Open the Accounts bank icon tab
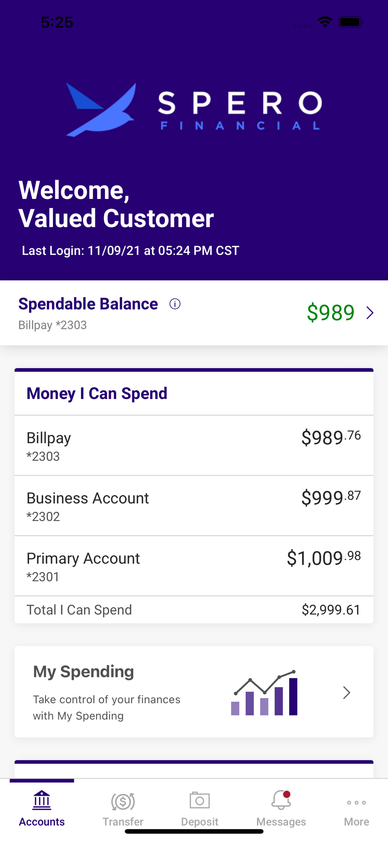This screenshot has width=388, height=841. pyautogui.click(x=42, y=800)
